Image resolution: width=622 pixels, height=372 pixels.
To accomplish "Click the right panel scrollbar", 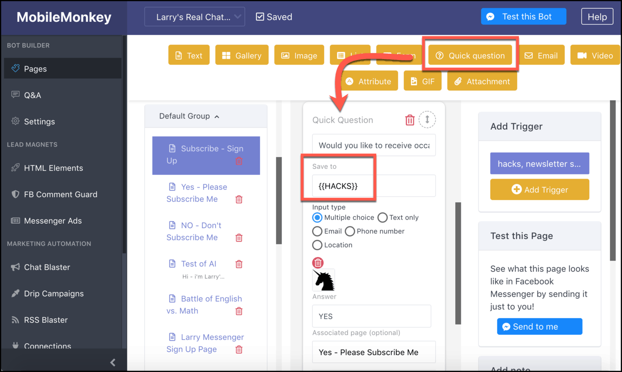I will coord(613,180).
